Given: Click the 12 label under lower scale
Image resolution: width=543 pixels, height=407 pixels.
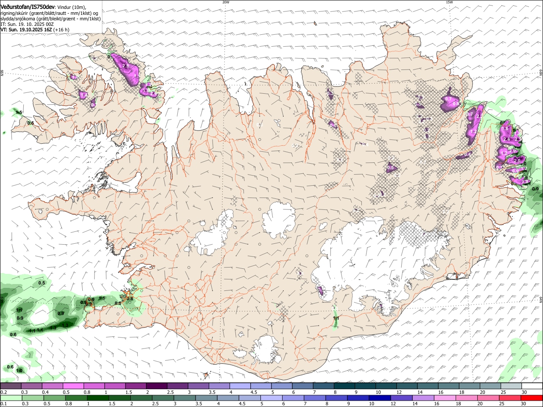Looking at the screenshot, I should click(394, 404).
